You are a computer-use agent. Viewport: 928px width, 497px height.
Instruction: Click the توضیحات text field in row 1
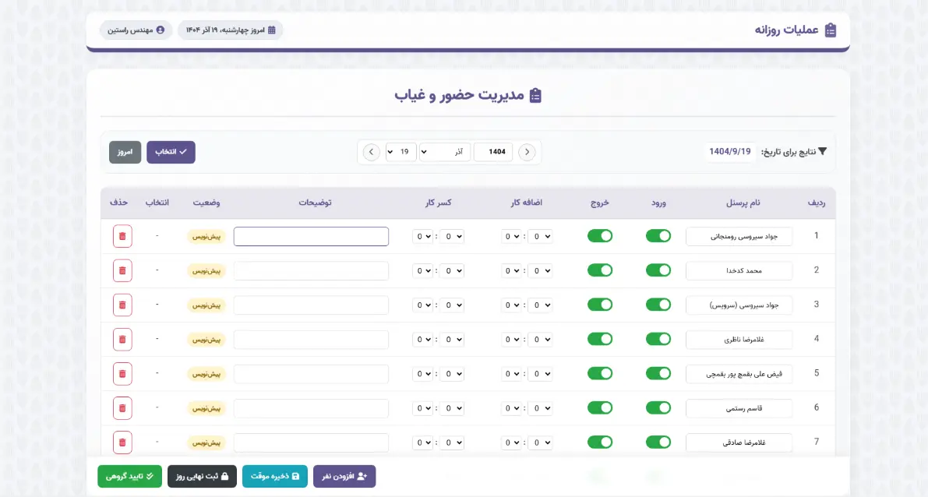(x=311, y=236)
